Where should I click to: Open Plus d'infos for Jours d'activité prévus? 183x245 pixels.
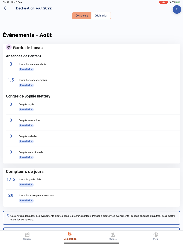[x=26, y=200]
